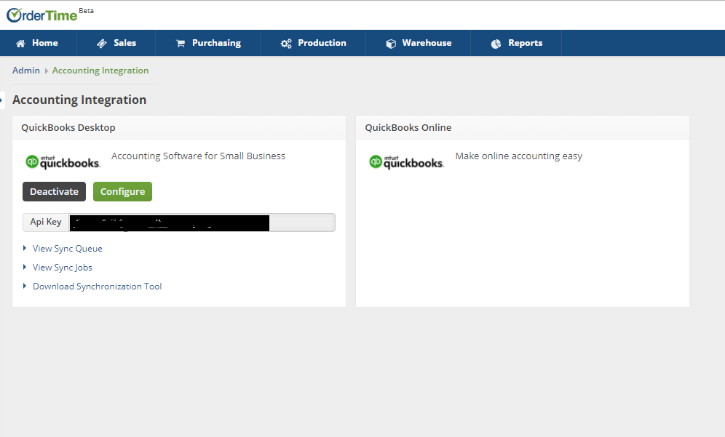725x437 pixels.
Task: Go to Admin breadcrumb link
Action: pos(26,71)
